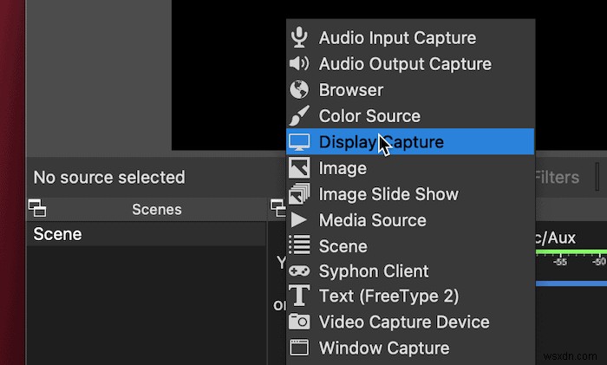Click the picture icon for Image source

(x=299, y=167)
